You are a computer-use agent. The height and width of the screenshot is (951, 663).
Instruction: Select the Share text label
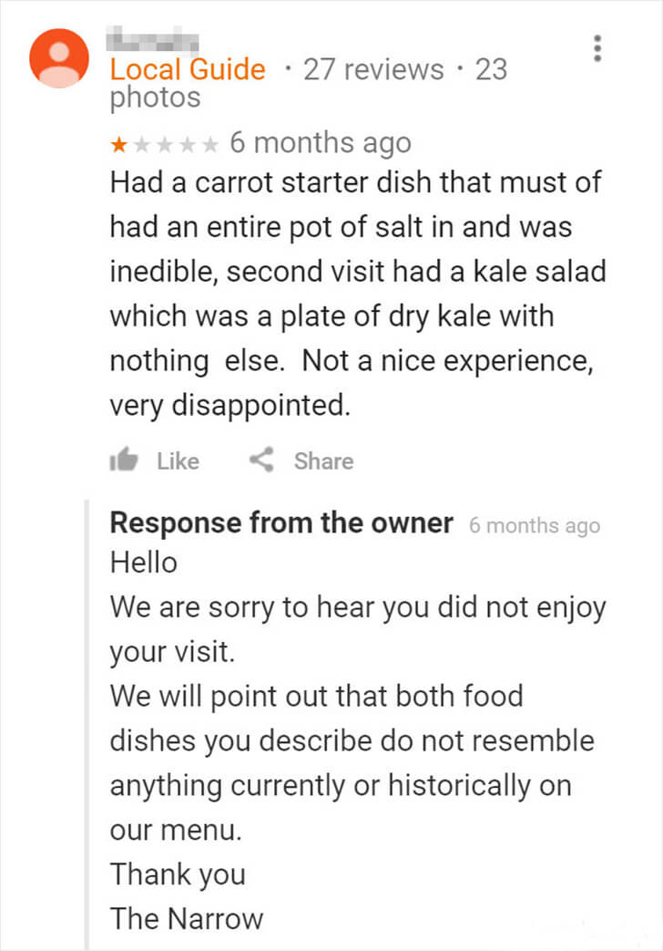(x=323, y=461)
